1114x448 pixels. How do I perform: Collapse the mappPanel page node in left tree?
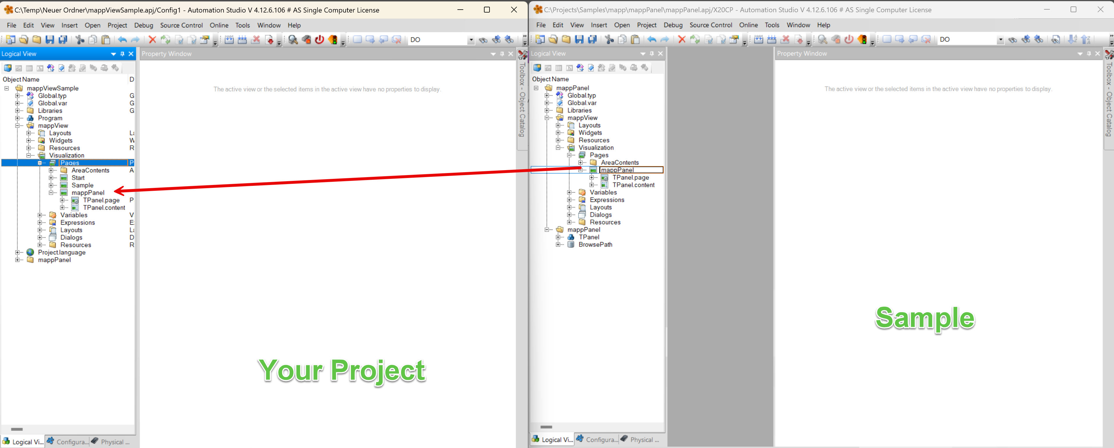pos(51,193)
